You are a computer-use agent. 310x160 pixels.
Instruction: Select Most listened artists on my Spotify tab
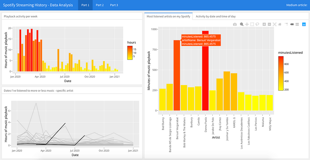[168, 16]
